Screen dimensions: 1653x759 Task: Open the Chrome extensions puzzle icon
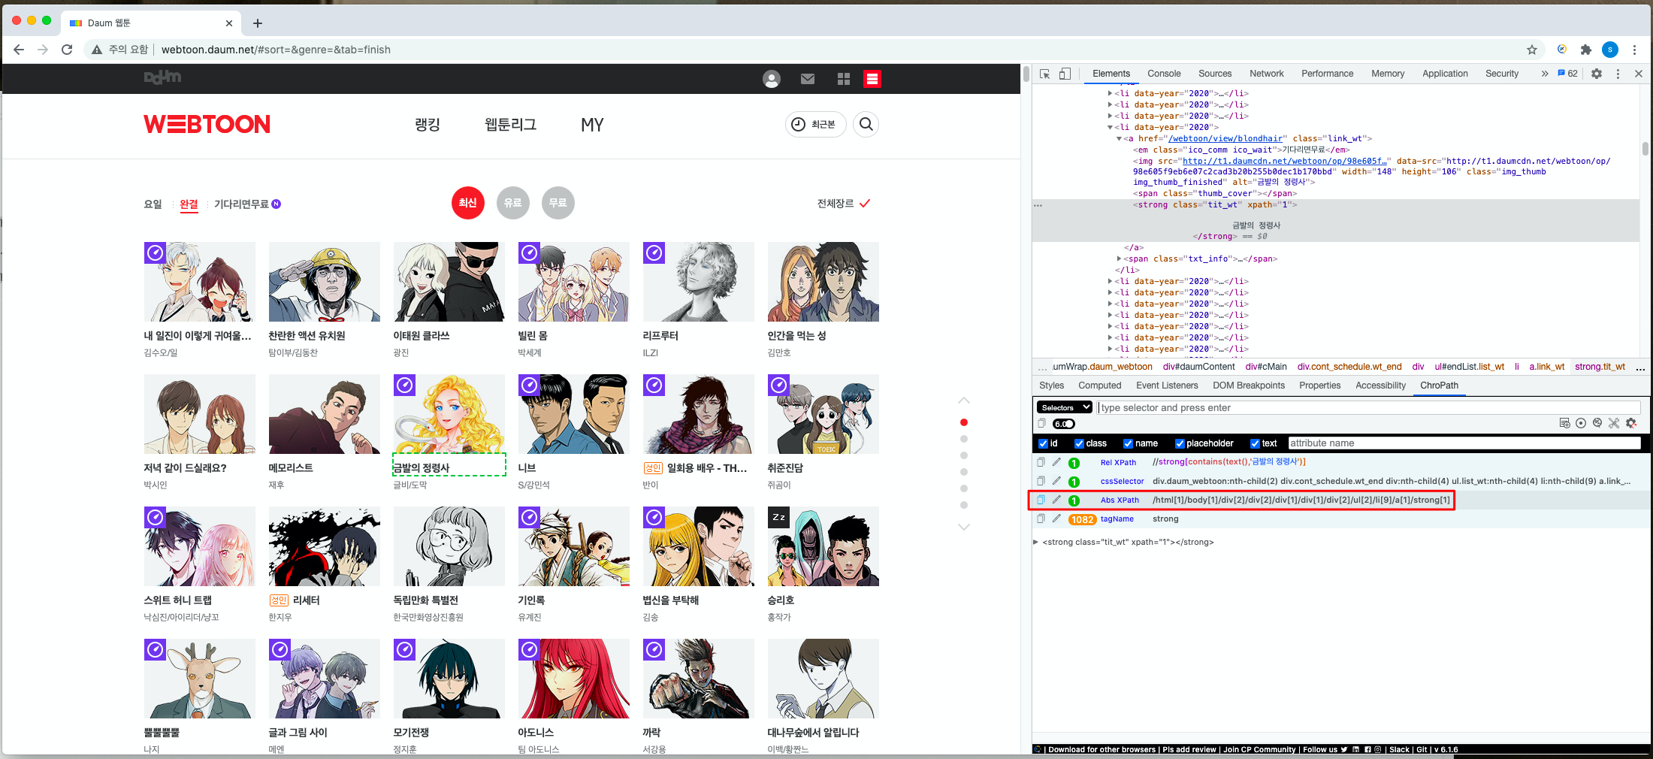tap(1586, 50)
